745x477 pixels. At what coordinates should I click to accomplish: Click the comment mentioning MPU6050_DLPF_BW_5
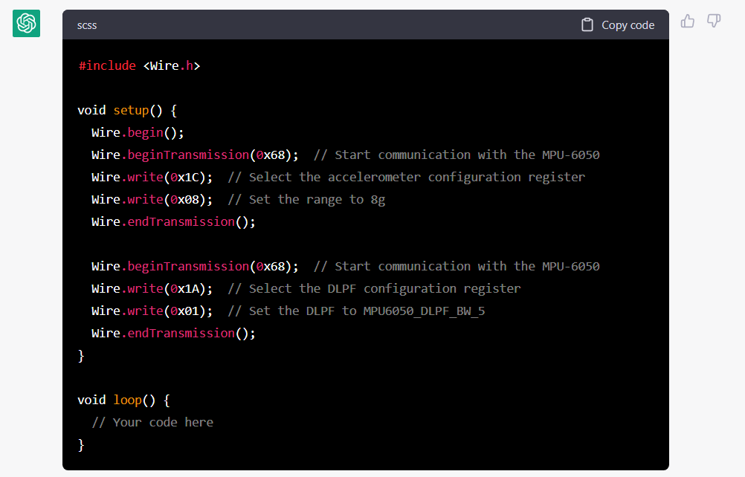(357, 311)
